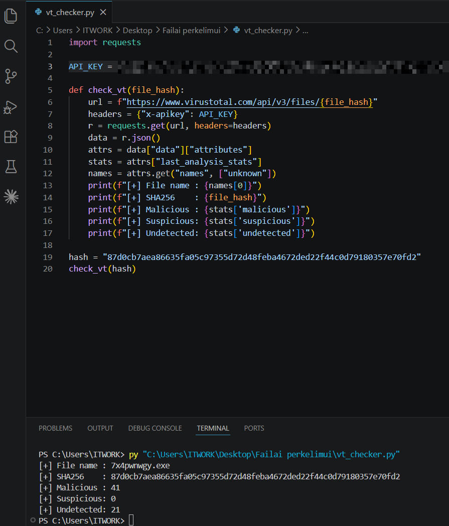Click the C: breadcrumb segment
Screen dimensions: 449x526
pos(40,31)
